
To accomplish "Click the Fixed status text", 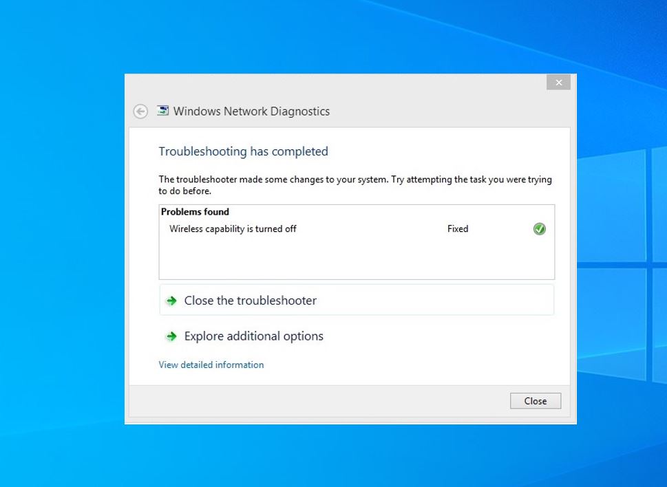I will [458, 228].
